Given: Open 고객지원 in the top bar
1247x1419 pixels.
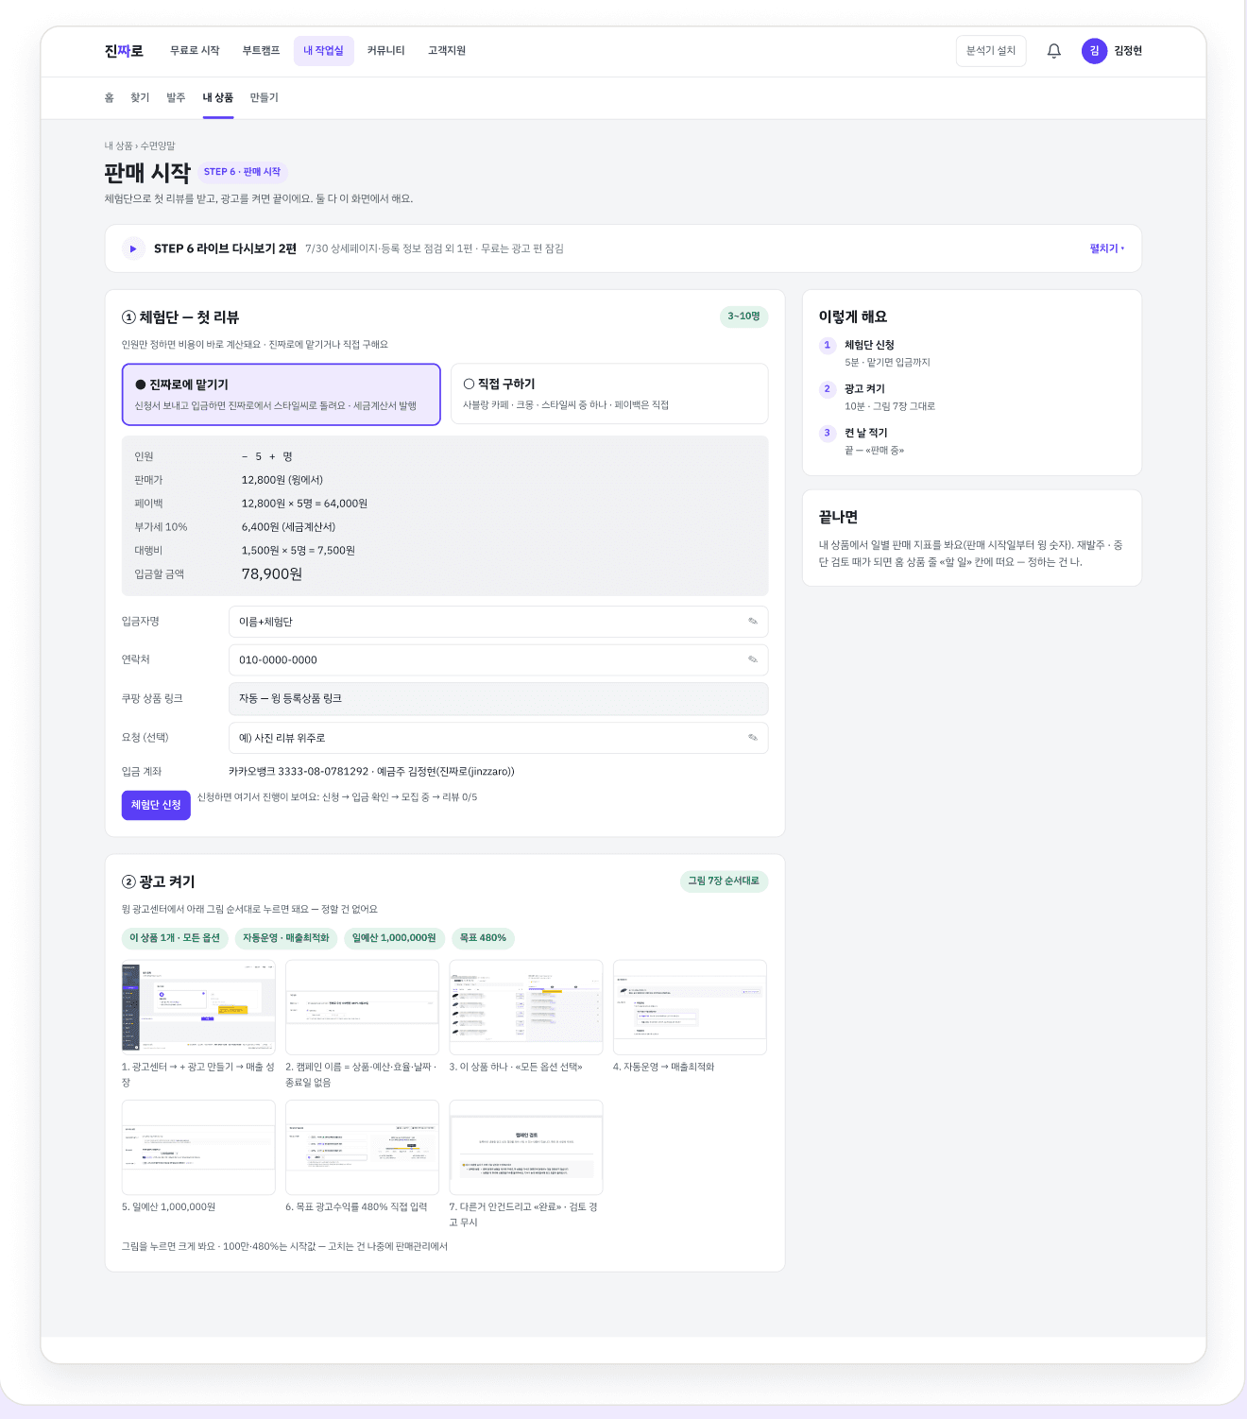Looking at the screenshot, I should (x=447, y=51).
